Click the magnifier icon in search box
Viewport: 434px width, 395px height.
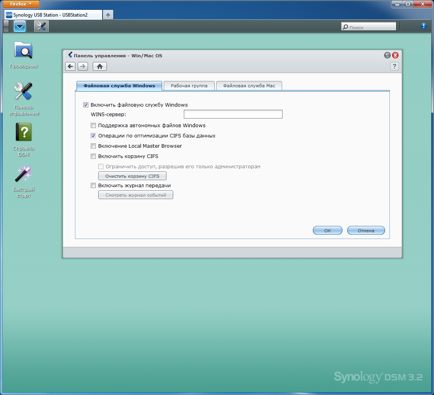[x=345, y=27]
